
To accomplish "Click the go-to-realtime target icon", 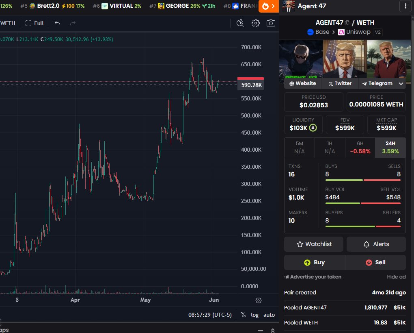I will (x=259, y=300).
